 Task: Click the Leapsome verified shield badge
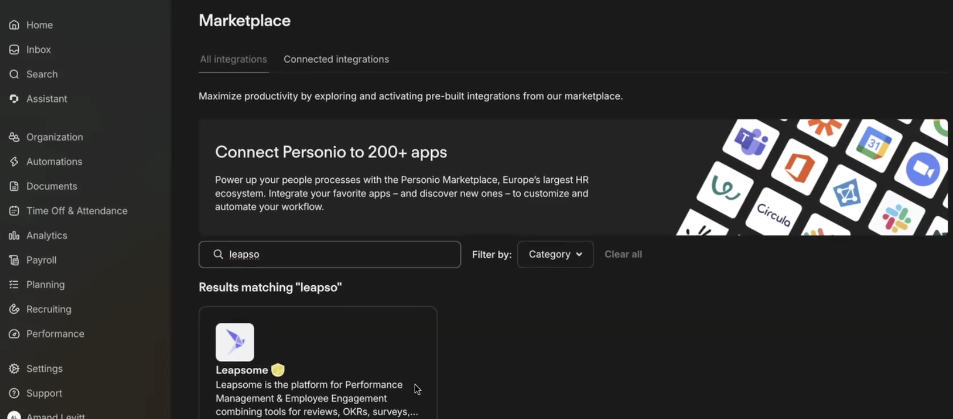coord(278,370)
